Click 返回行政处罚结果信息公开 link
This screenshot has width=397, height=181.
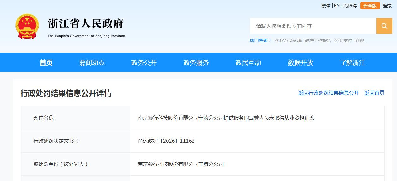(x=328, y=93)
